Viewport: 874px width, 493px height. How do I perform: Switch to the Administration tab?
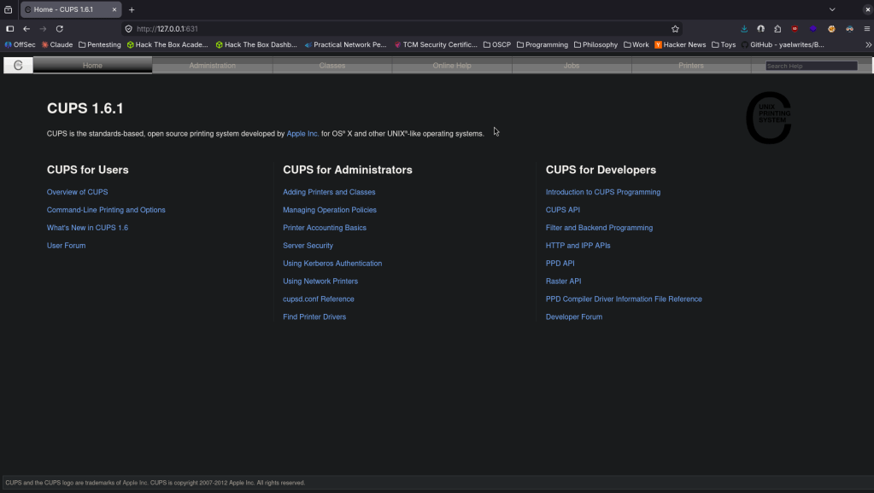coord(212,66)
